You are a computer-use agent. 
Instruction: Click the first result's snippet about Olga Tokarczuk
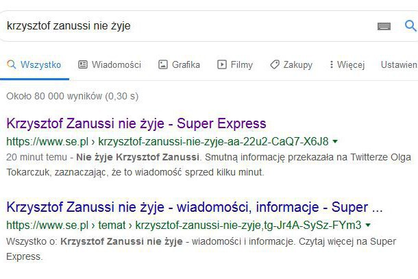pyautogui.click(x=206, y=165)
